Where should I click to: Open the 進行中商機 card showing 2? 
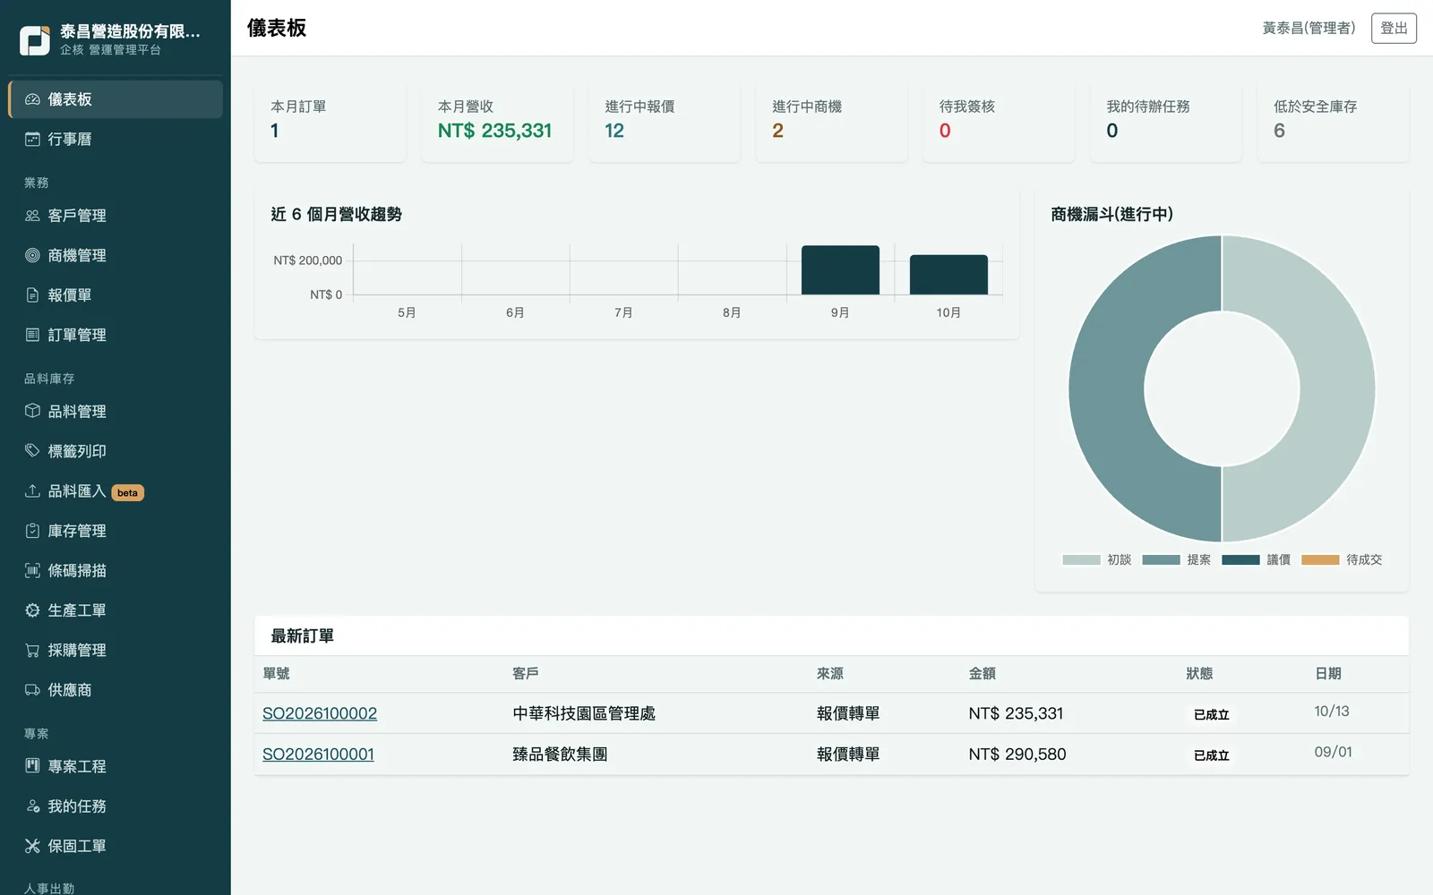click(831, 123)
